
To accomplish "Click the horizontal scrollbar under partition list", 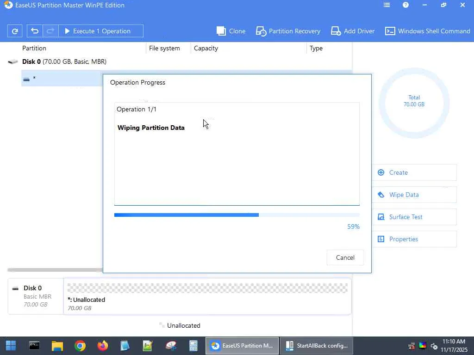I will pos(55,269).
